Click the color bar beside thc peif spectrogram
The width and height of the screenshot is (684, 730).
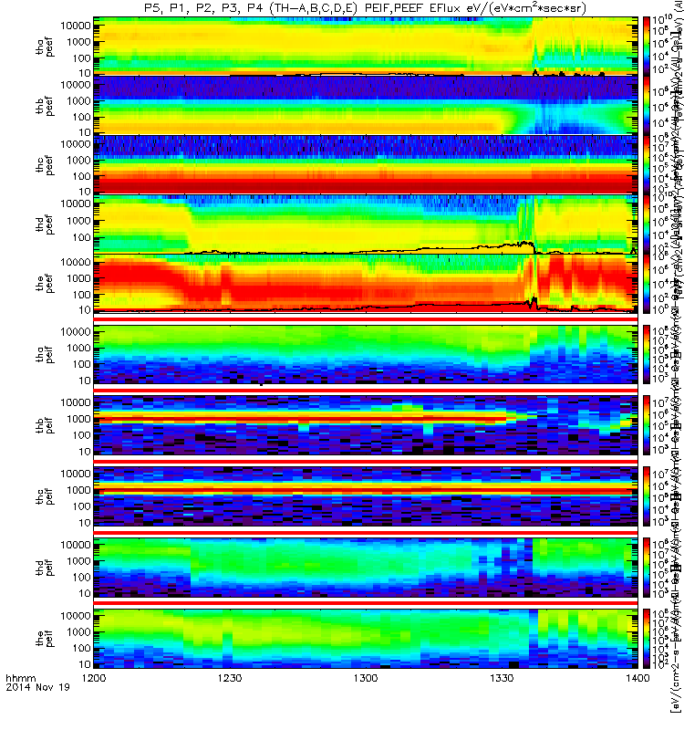point(647,496)
